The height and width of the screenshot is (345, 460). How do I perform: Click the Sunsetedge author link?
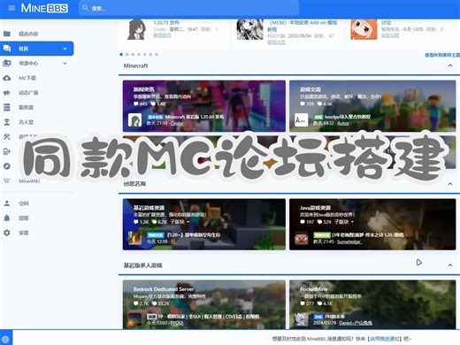click(349, 241)
